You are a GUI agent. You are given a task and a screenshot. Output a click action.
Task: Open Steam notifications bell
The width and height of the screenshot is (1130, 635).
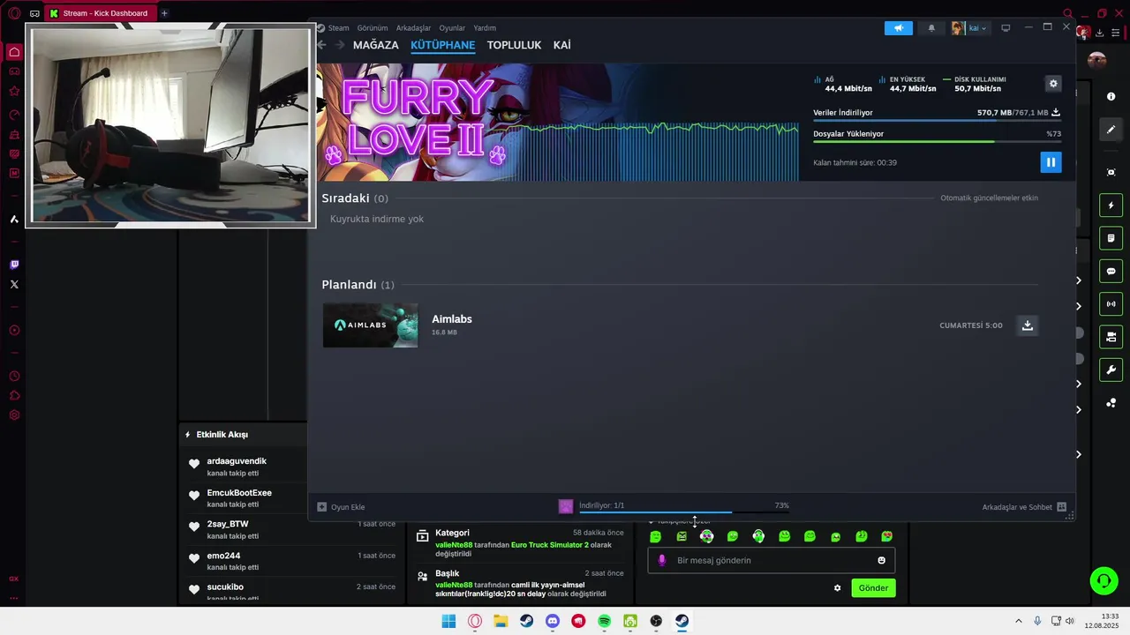(931, 28)
